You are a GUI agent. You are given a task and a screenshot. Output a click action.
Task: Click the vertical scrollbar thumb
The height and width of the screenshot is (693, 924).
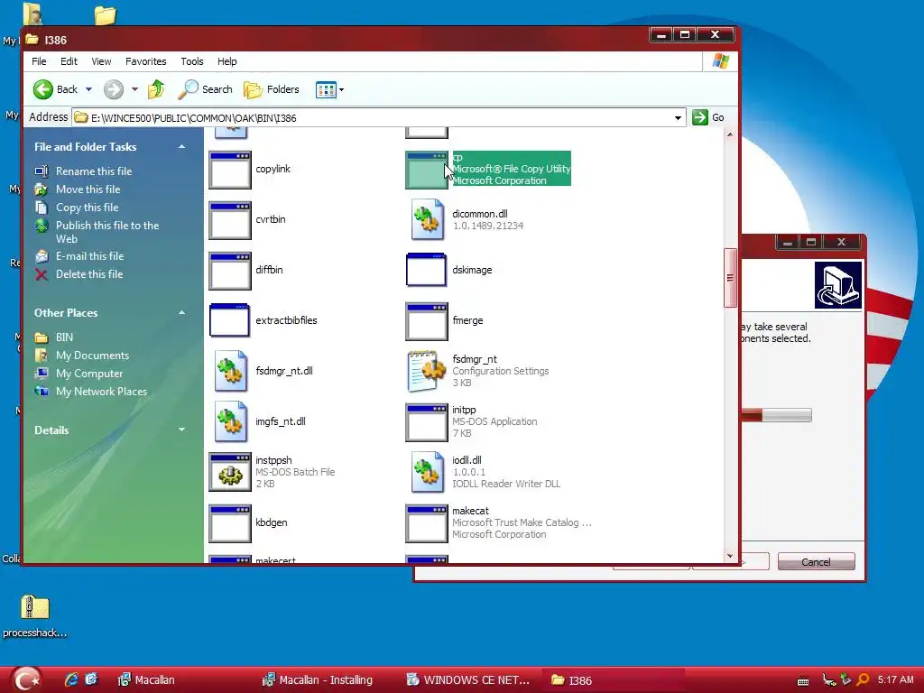[x=730, y=278]
